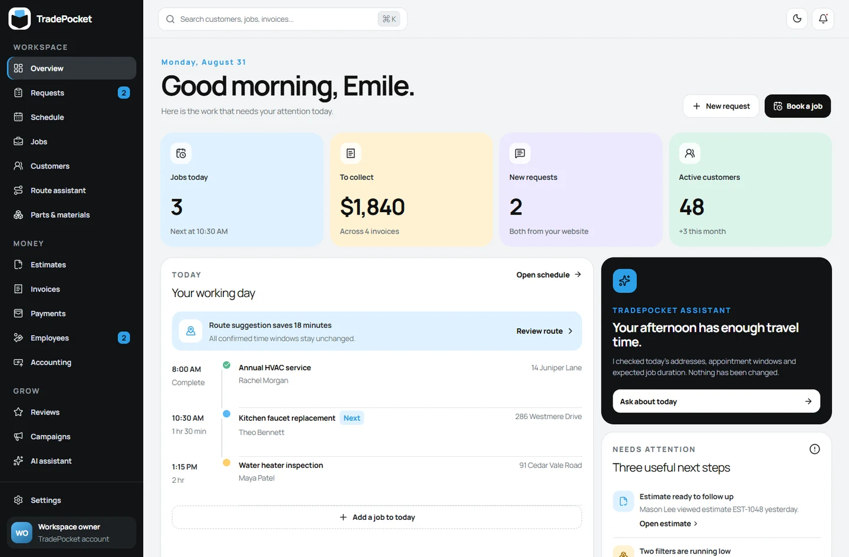
Task: Click the Next at 10:30 AM text
Action: (x=199, y=232)
